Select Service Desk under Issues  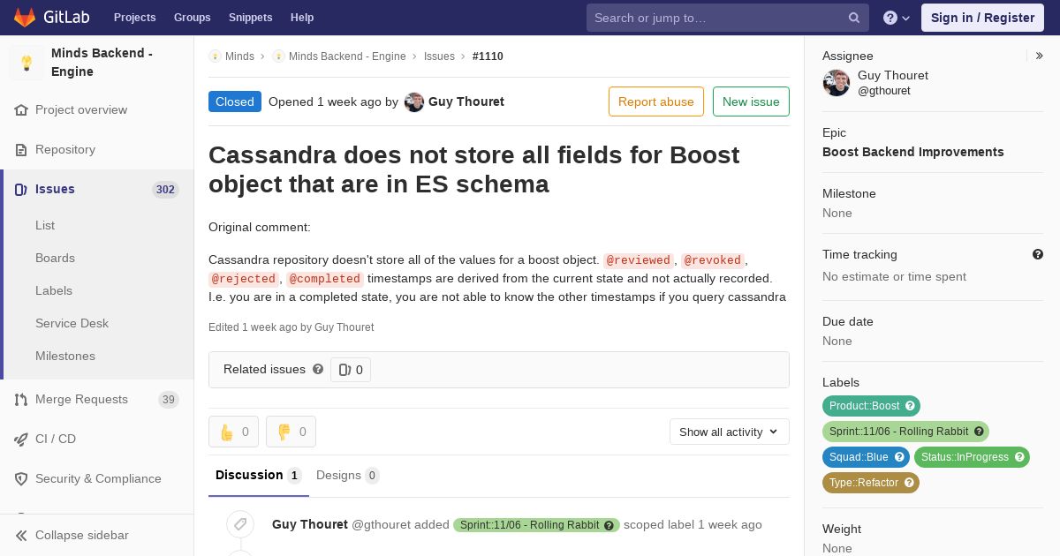pos(72,323)
